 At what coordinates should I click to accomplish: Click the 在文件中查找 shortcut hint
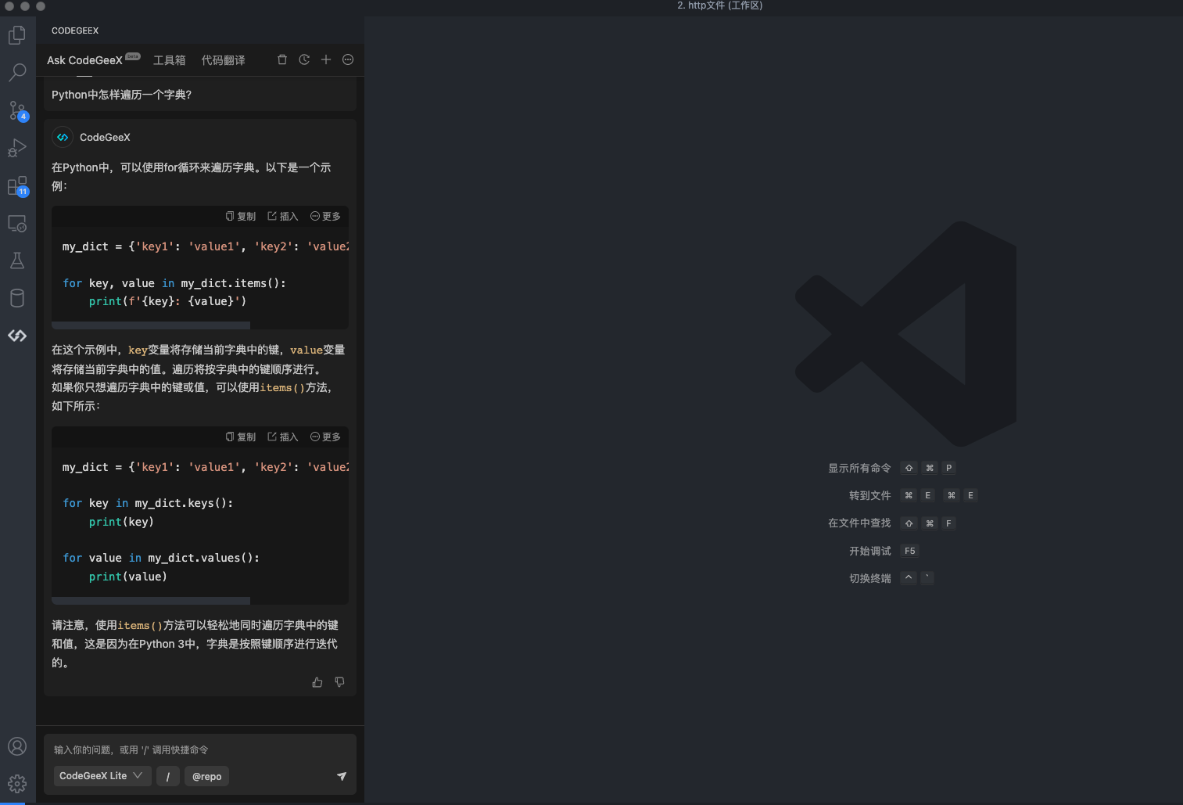[x=892, y=523]
